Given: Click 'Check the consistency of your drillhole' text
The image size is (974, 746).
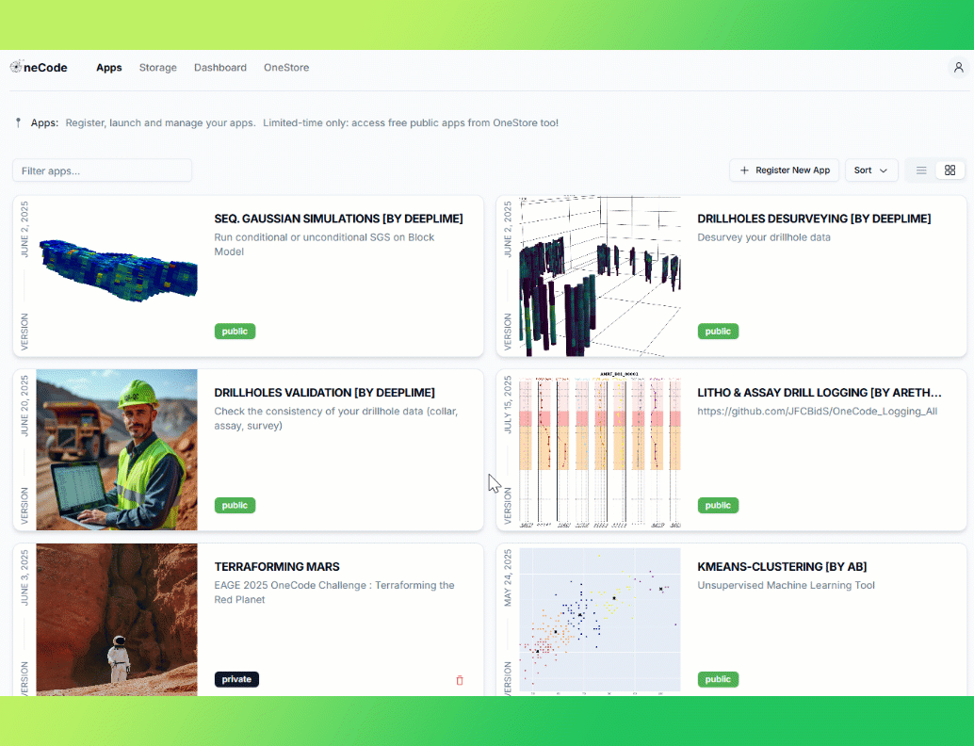Looking at the screenshot, I should pos(336,418).
